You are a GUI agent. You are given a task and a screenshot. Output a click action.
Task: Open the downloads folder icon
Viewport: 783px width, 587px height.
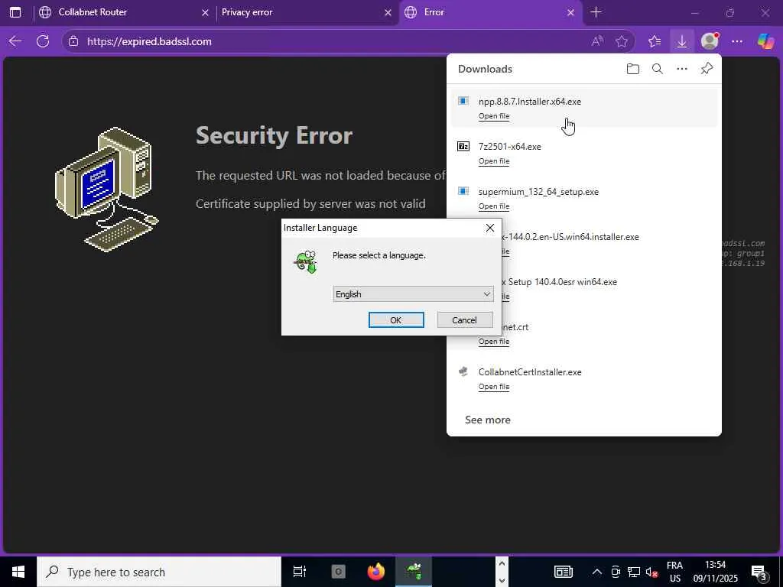pos(632,69)
